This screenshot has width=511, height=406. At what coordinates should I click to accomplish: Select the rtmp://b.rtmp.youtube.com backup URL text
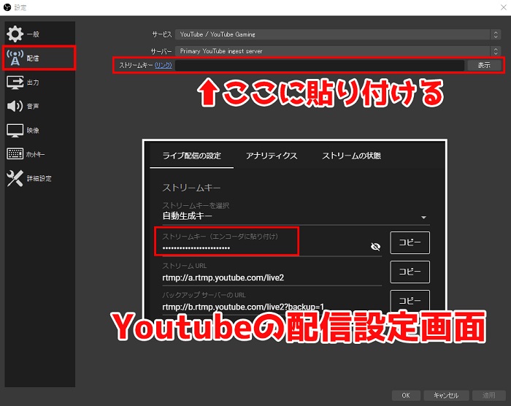pyautogui.click(x=243, y=307)
